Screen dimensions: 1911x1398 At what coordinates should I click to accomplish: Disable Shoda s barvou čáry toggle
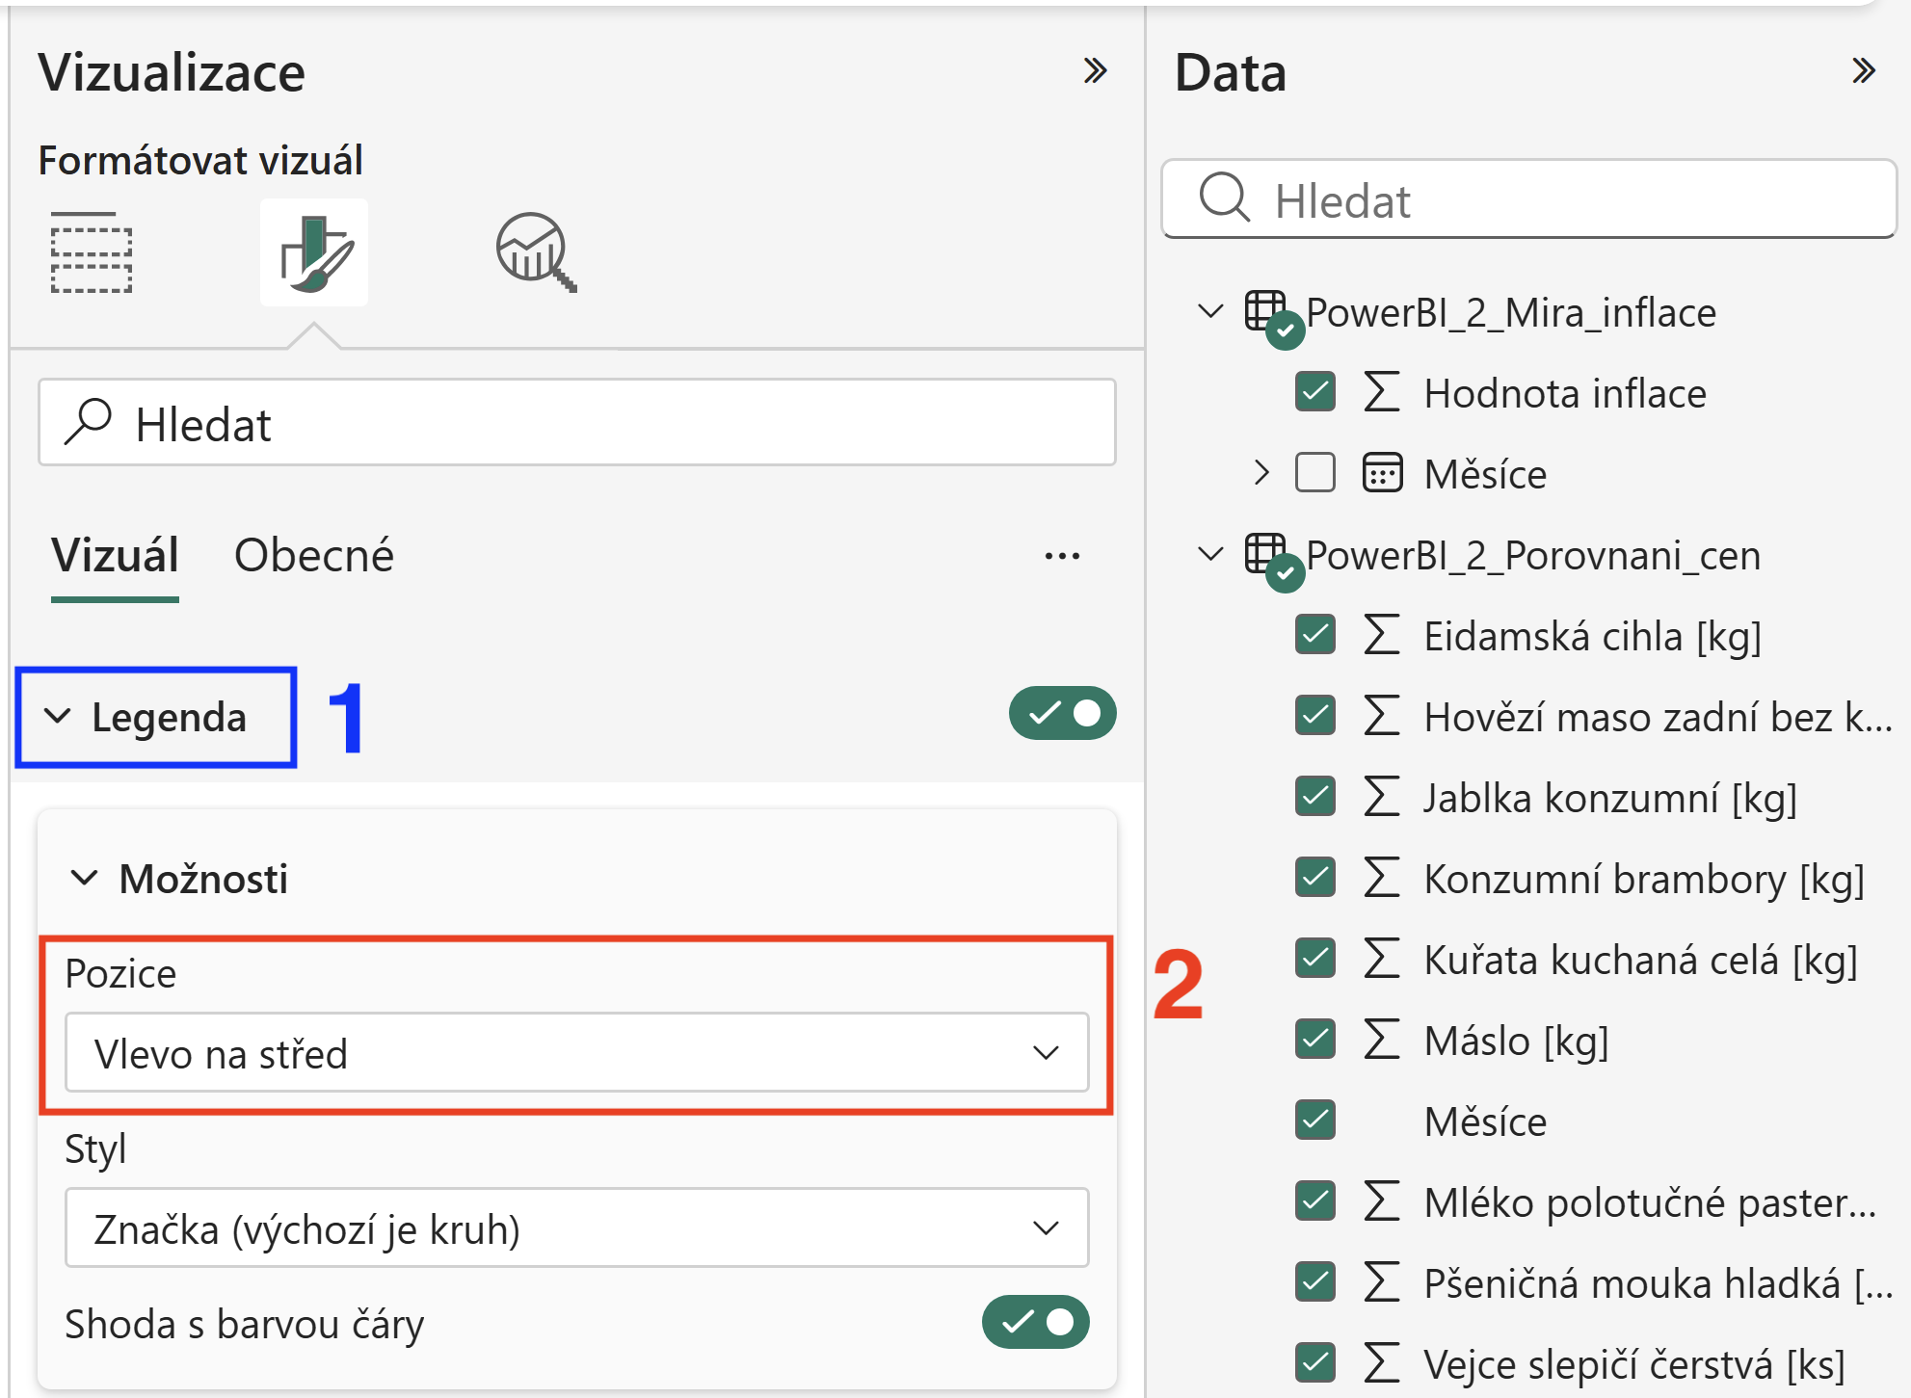[1036, 1322]
